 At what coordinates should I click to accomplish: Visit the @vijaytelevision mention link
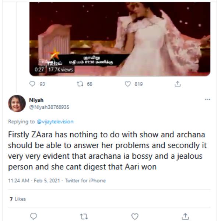click(55, 122)
